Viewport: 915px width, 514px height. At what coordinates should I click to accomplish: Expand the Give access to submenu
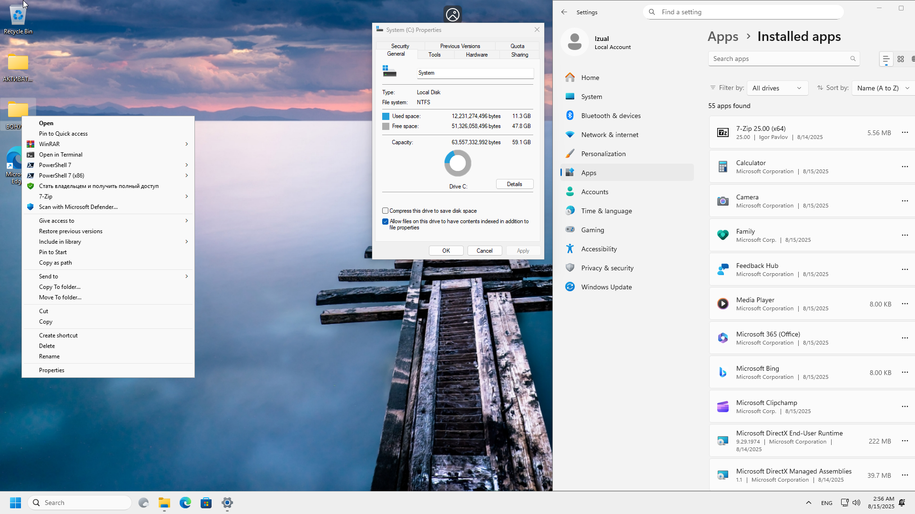[108, 221]
